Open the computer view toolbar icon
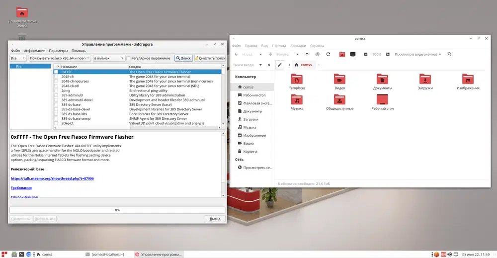This screenshot has width=497, height=258. pos(353,54)
